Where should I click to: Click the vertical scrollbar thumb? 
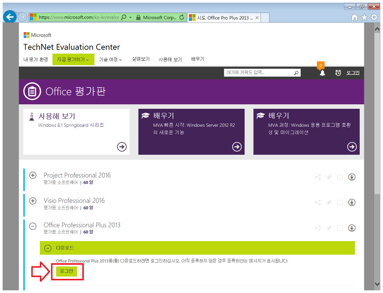(377, 113)
